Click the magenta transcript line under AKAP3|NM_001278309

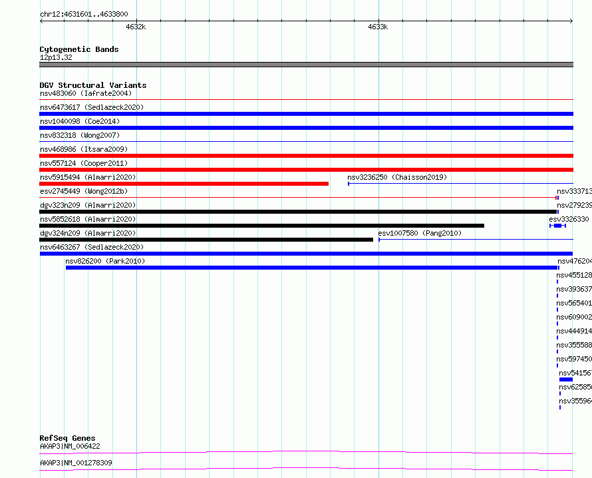pyautogui.click(x=306, y=469)
